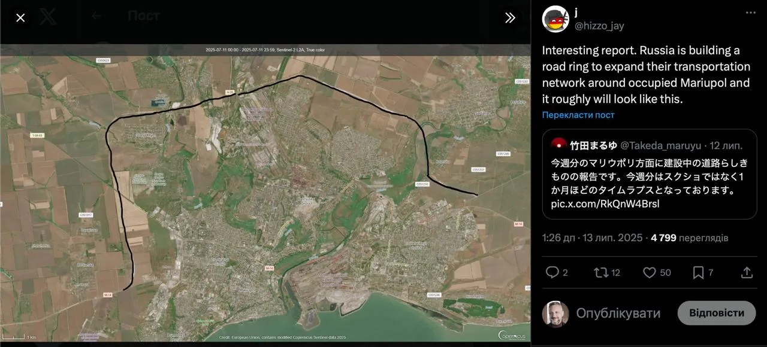Click the @hizzo_jay username handle
Viewport: 767px width, 347px height.
[x=599, y=26]
